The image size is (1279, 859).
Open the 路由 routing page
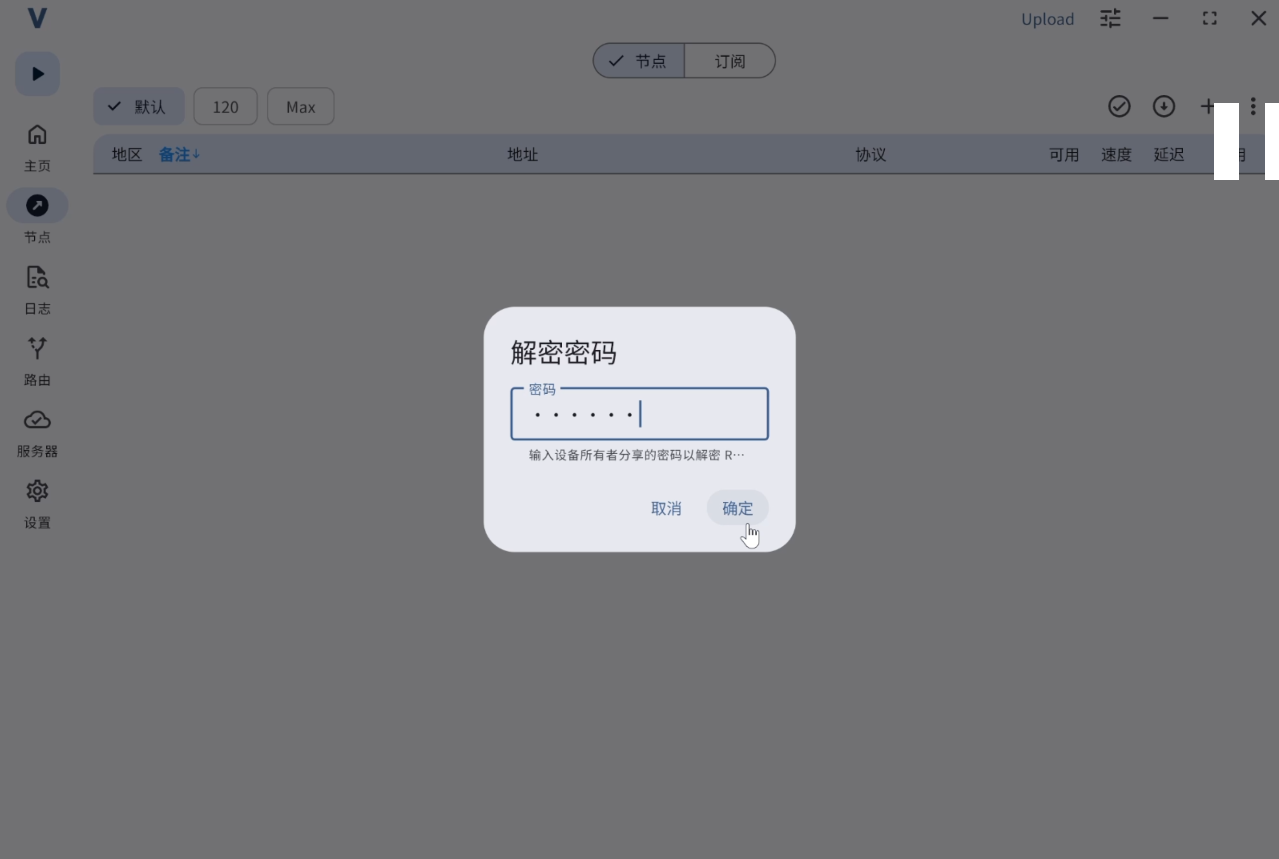click(37, 362)
